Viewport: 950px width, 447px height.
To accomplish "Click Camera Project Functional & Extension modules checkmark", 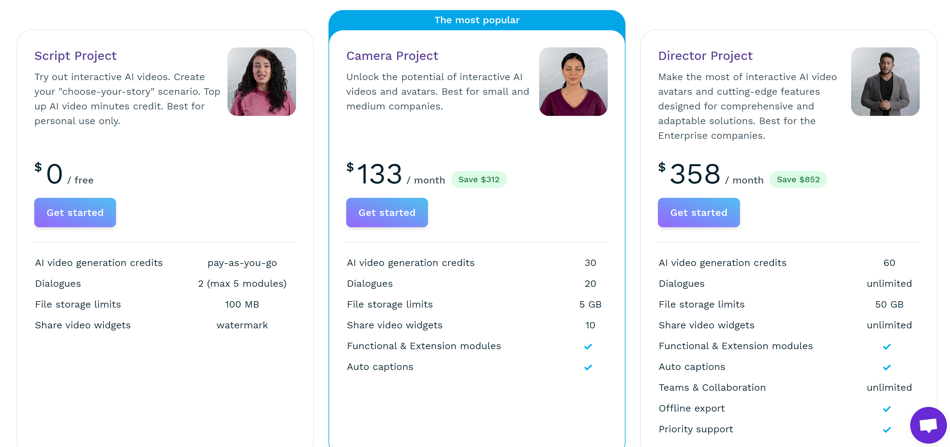I will 588,346.
